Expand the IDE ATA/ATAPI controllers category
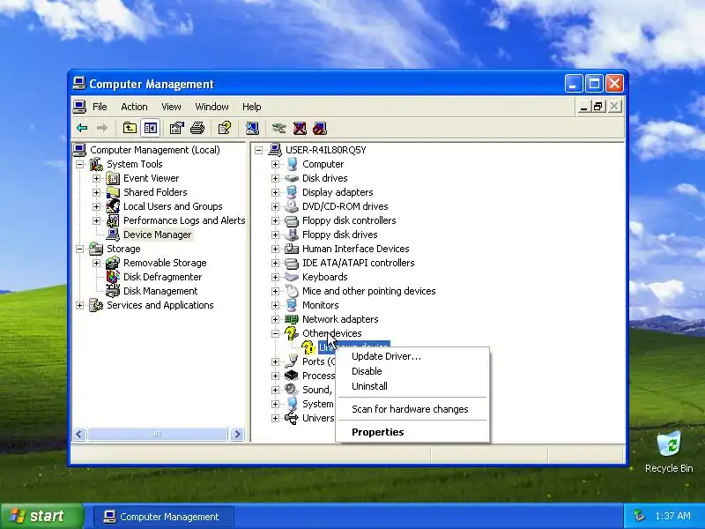 (x=275, y=263)
